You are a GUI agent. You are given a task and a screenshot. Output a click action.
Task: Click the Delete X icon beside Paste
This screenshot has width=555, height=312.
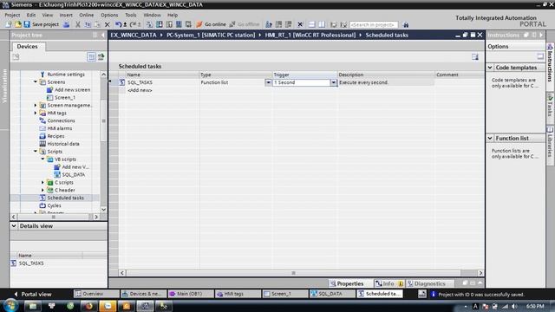108,24
